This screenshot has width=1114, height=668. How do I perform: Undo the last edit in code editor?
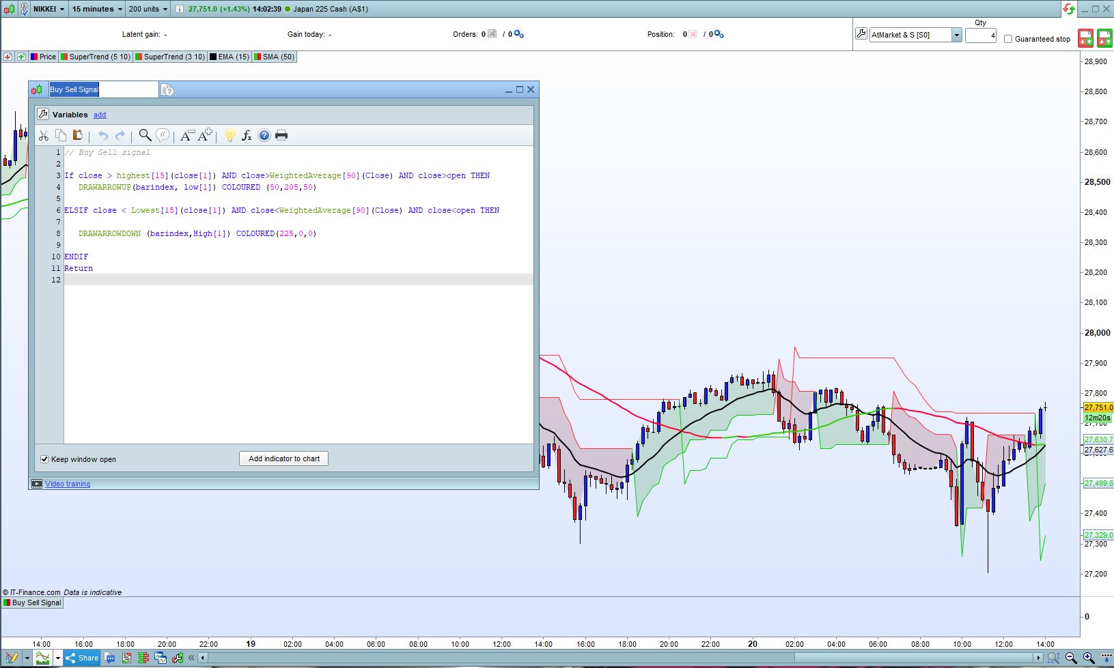point(103,135)
